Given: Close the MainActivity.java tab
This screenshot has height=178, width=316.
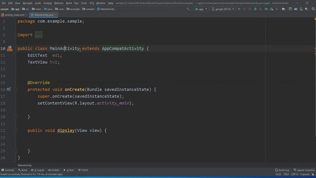Looking at the screenshot, I should pyautogui.click(x=56, y=15).
